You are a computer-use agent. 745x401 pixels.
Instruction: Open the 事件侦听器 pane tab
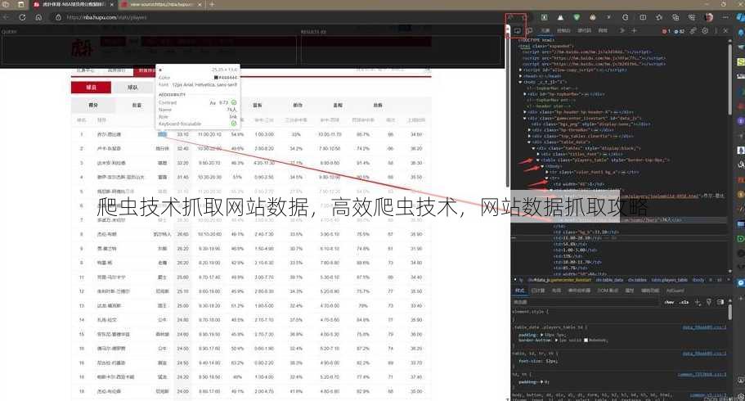[579, 291]
